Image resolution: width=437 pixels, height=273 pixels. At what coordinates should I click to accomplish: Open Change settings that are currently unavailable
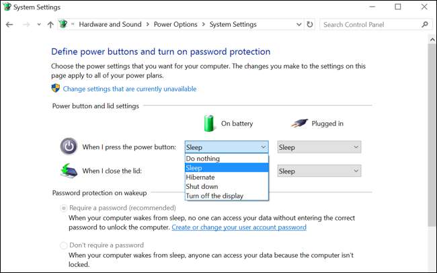130,89
